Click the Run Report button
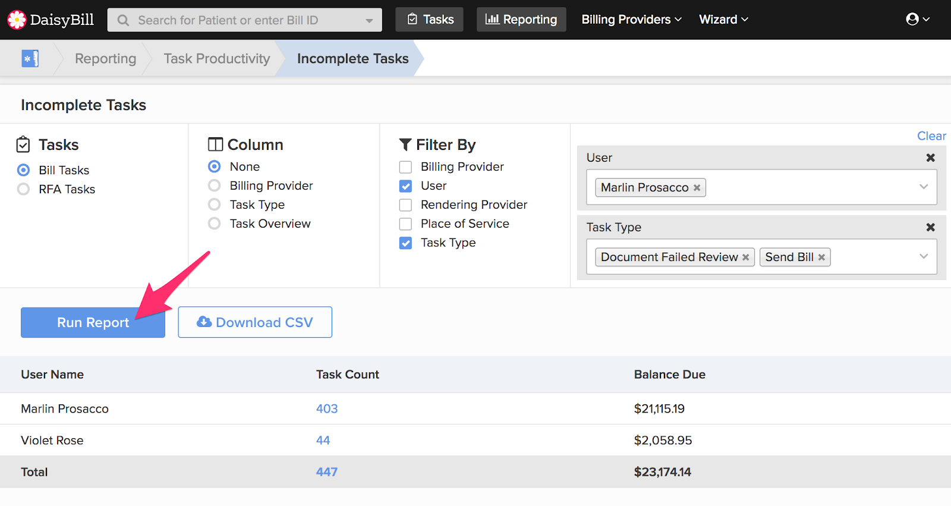951x506 pixels. pyautogui.click(x=93, y=322)
